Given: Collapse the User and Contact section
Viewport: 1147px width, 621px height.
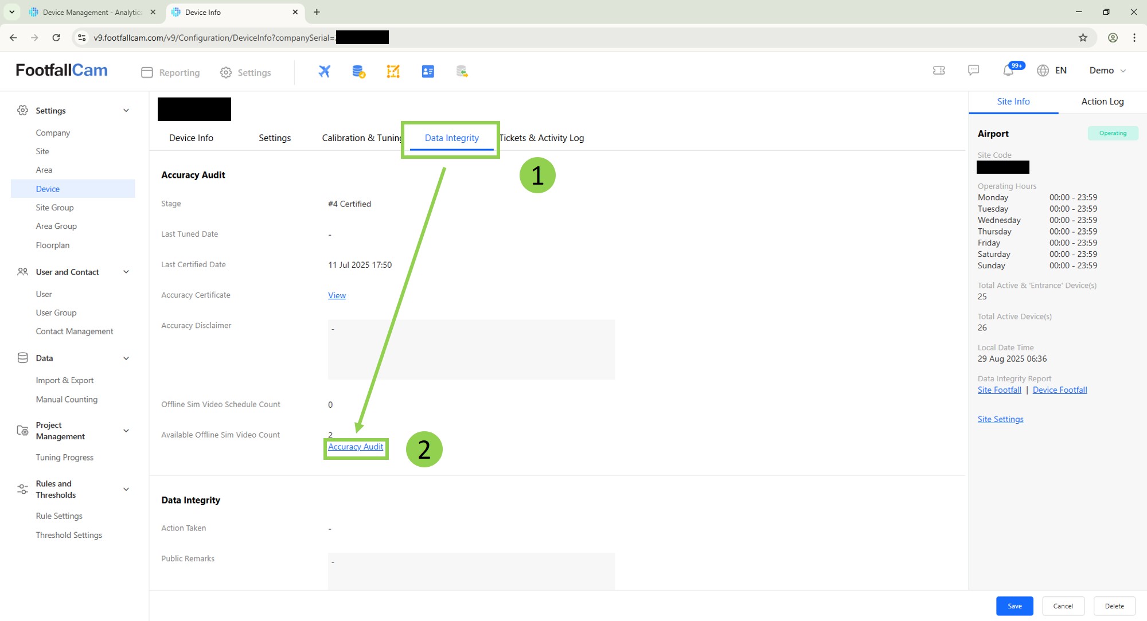Looking at the screenshot, I should coord(126,272).
